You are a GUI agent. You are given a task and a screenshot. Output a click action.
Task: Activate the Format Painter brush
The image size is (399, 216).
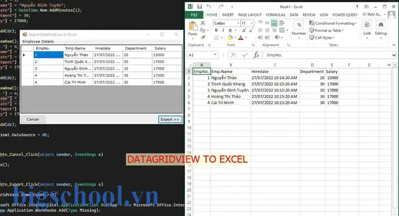(203, 37)
